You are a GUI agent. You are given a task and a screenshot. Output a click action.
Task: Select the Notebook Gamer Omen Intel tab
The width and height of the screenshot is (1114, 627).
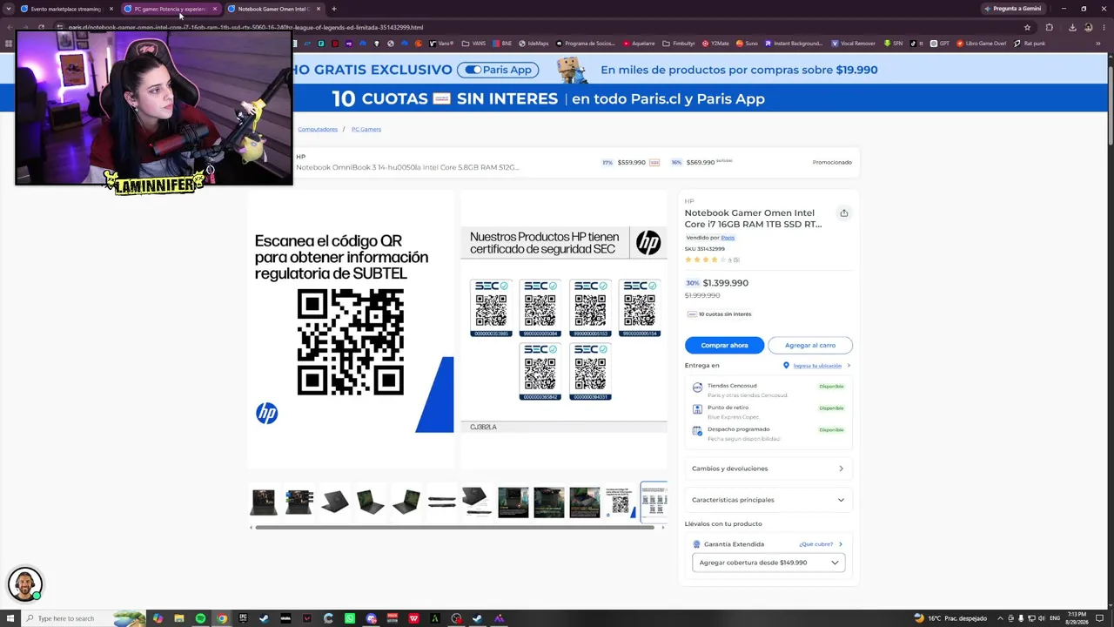273,9
